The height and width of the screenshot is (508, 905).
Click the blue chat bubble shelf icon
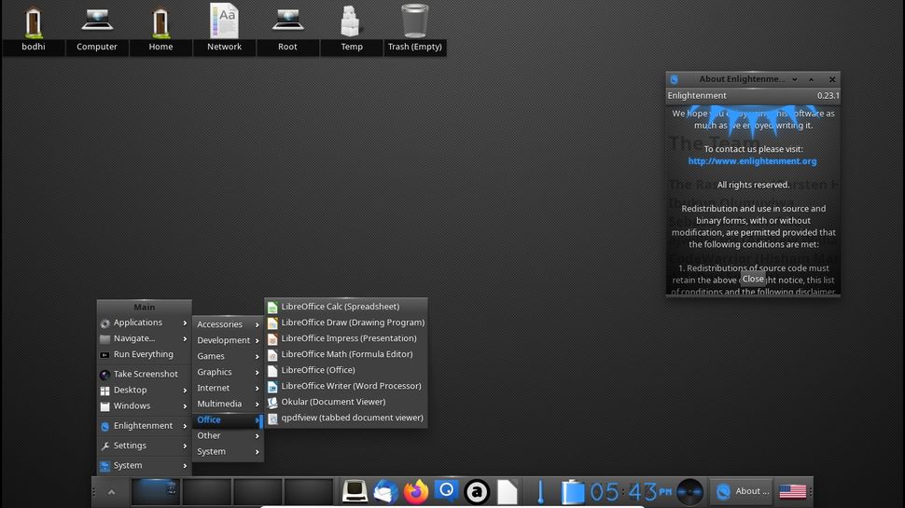[x=446, y=491]
